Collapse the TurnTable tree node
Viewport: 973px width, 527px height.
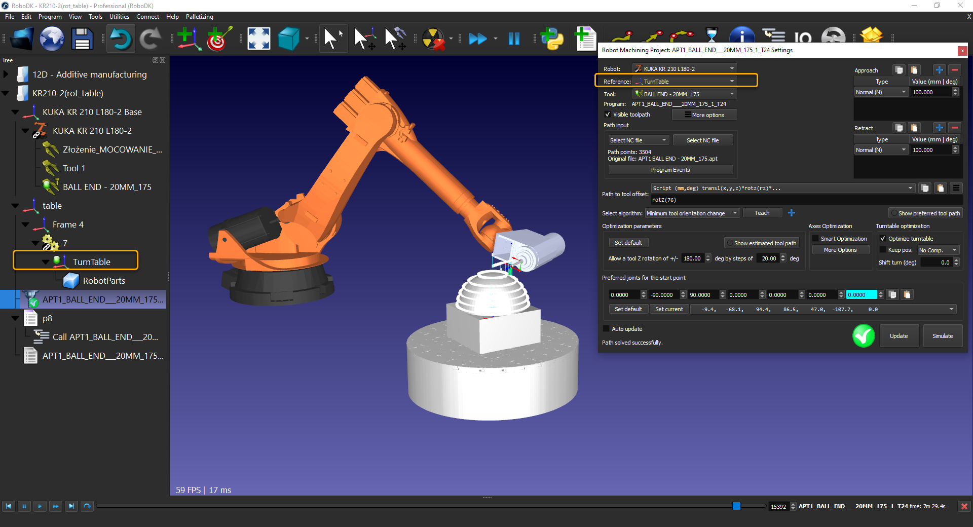46,262
